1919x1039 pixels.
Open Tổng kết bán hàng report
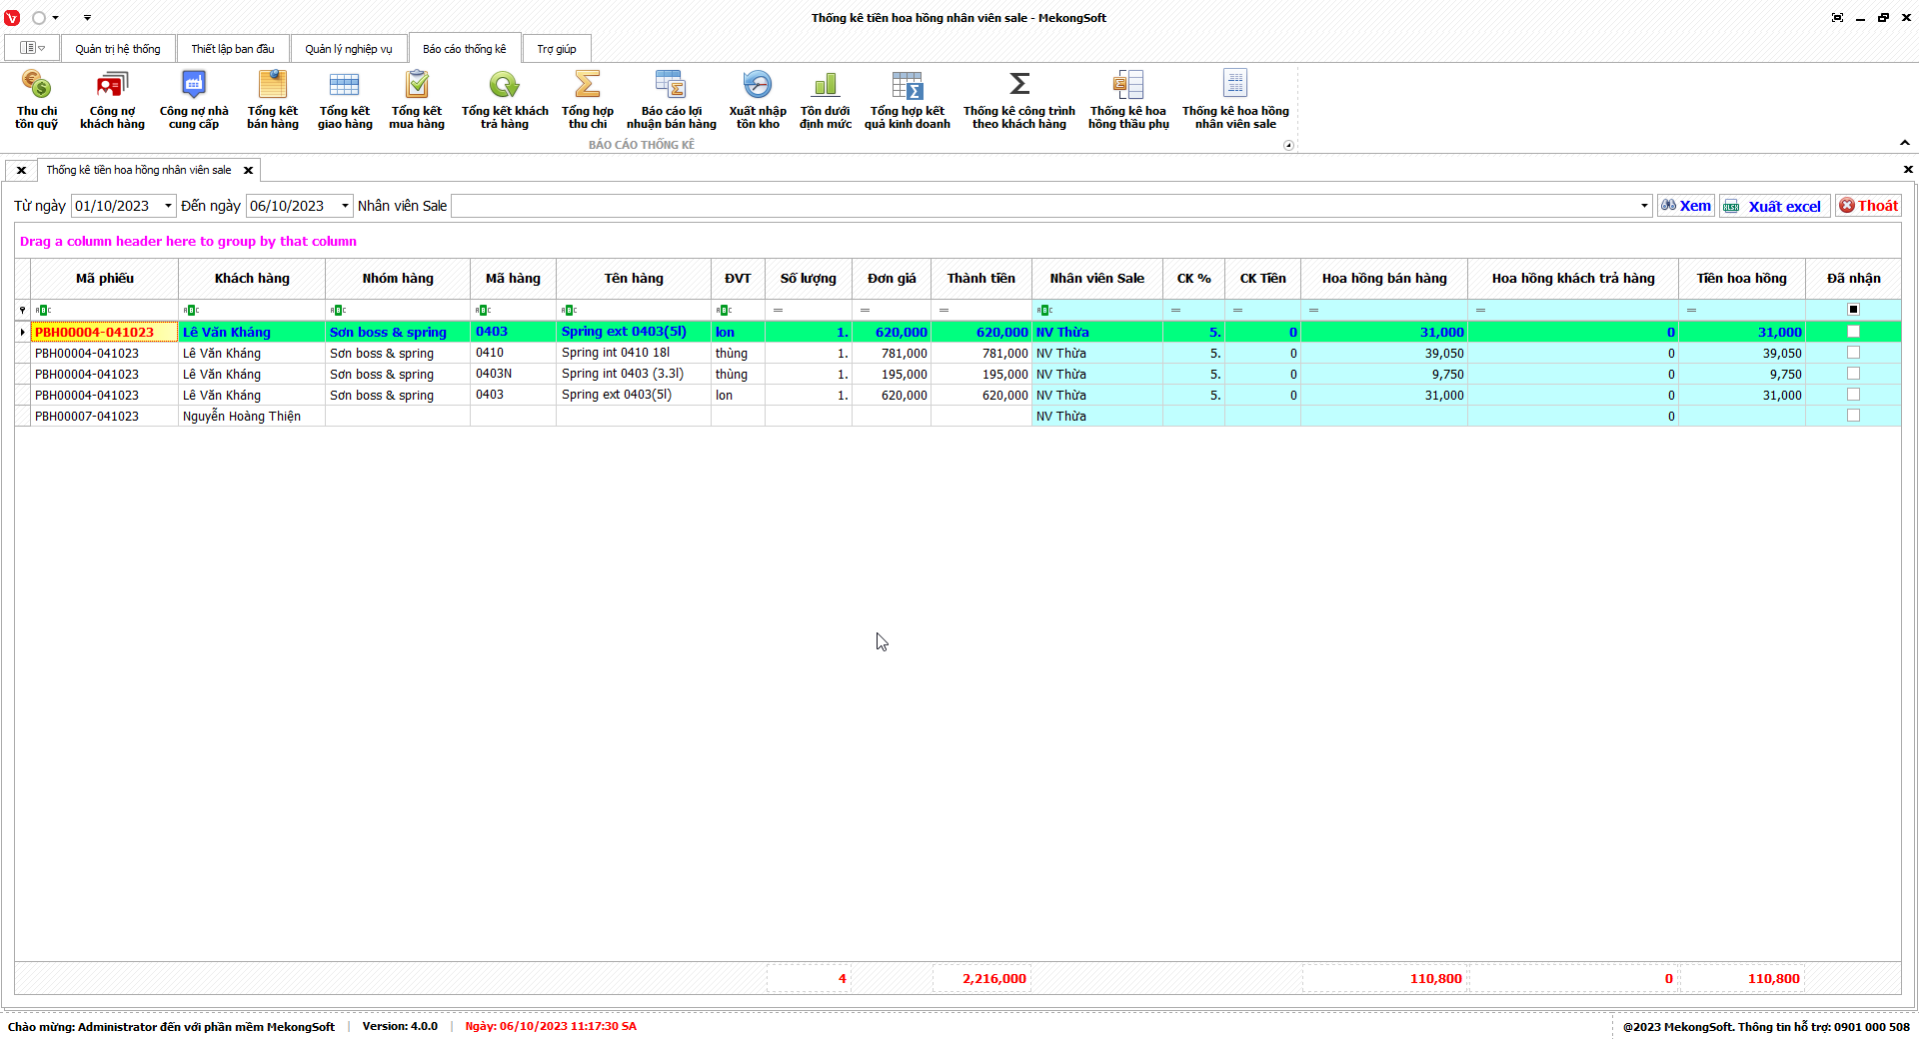pos(273,100)
